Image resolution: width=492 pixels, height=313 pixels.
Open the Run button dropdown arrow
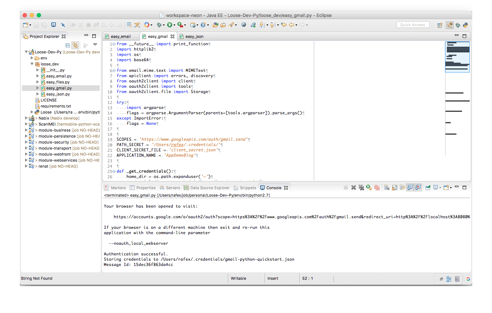175,25
